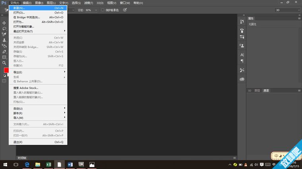The width and height of the screenshot is (302, 169).
Task: Select the Zoom magnifier tool
Action: point(4,63)
